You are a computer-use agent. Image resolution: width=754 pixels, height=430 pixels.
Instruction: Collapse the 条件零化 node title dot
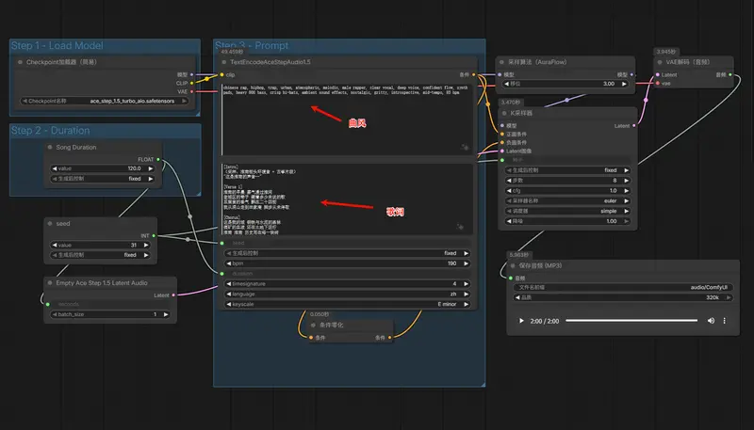[314, 325]
